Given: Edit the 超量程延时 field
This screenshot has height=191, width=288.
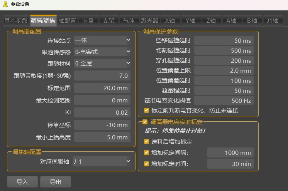Looking at the screenshot, I should (224, 90).
